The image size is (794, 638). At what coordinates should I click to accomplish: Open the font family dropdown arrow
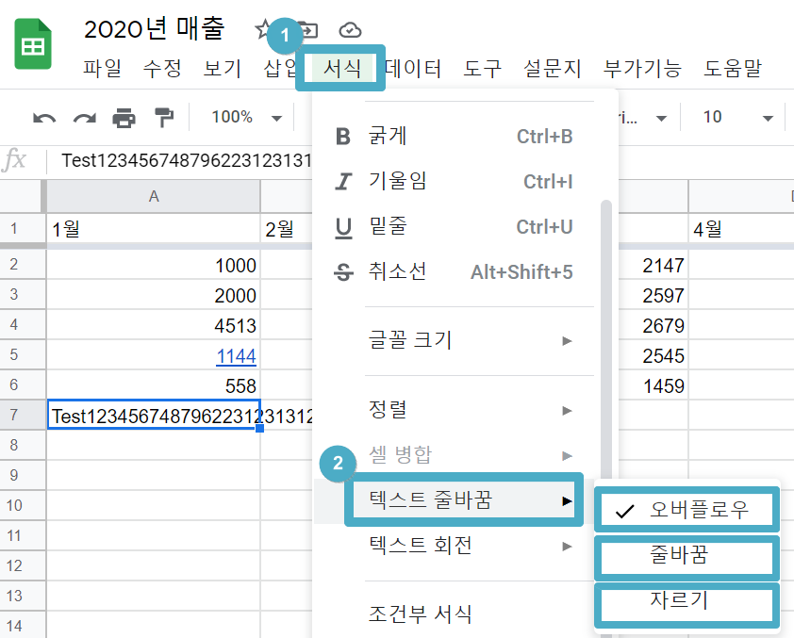pyautogui.click(x=661, y=119)
